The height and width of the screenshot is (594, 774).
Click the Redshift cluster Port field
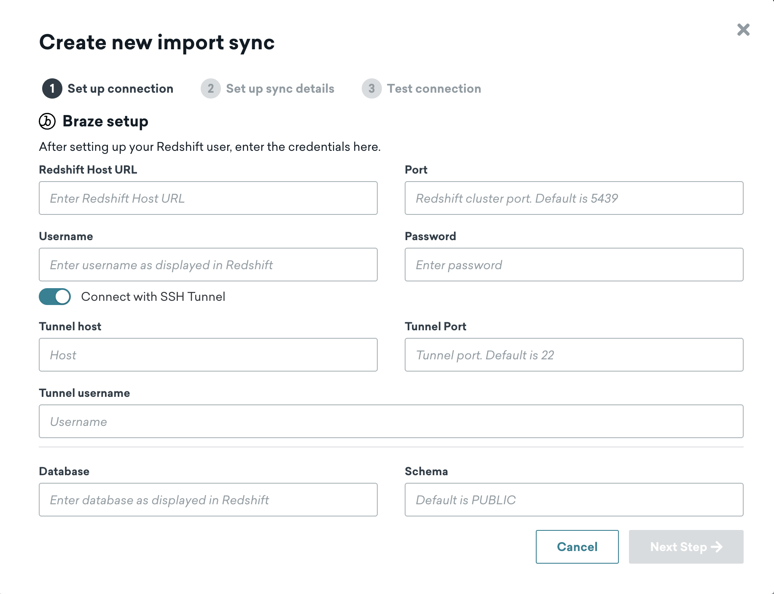pyautogui.click(x=574, y=198)
